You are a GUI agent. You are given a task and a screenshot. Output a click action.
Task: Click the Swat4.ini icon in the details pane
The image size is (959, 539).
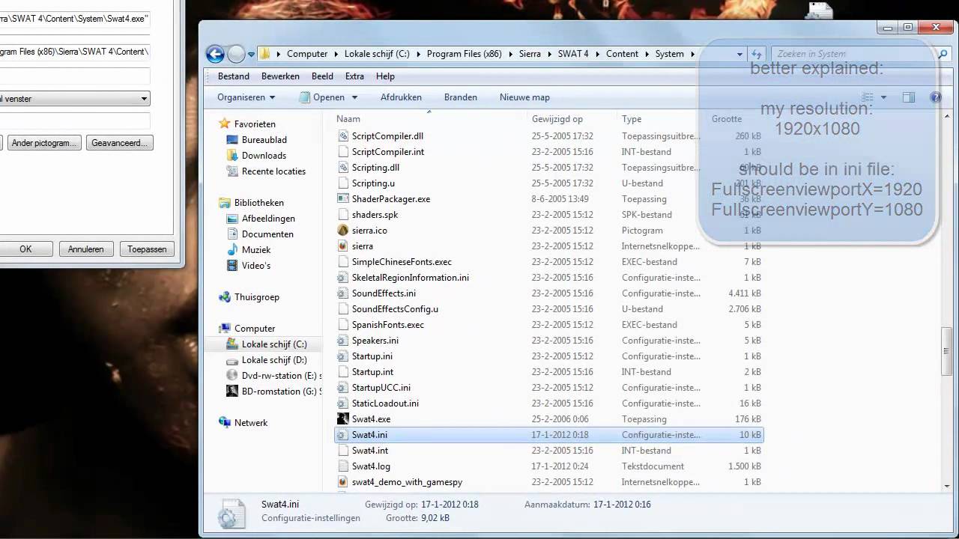click(232, 512)
